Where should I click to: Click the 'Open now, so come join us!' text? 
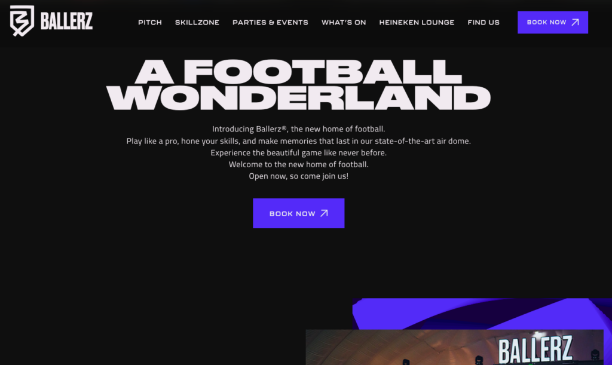[299, 176]
